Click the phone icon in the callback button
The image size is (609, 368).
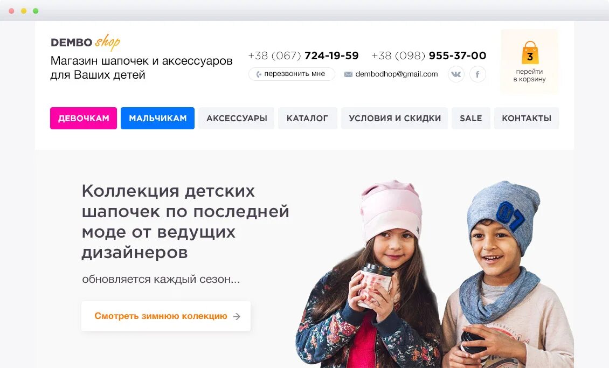(x=259, y=74)
